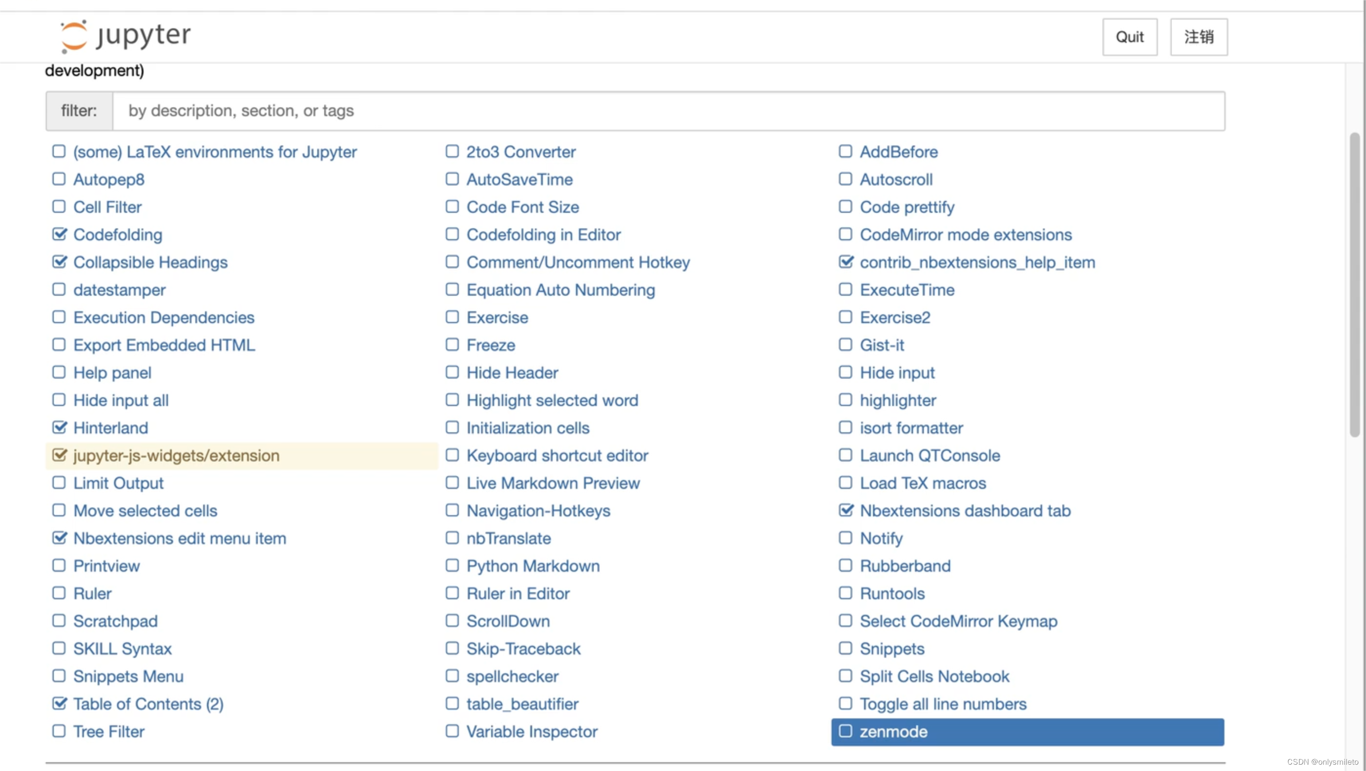Viewport: 1366px width, 771px height.
Task: Select the Table of Contents (2) menu item
Action: point(148,704)
